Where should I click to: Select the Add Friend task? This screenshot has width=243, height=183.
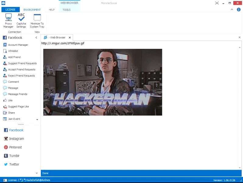coord(12,57)
